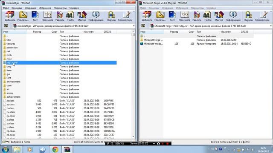The image size is (273, 153).
Task: Sort by Изменён column in minecraft.jar window
Action: pyautogui.click(x=93, y=32)
